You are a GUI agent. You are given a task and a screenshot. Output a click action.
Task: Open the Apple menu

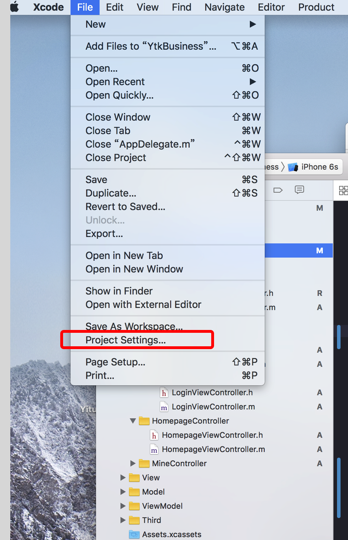tap(15, 7)
